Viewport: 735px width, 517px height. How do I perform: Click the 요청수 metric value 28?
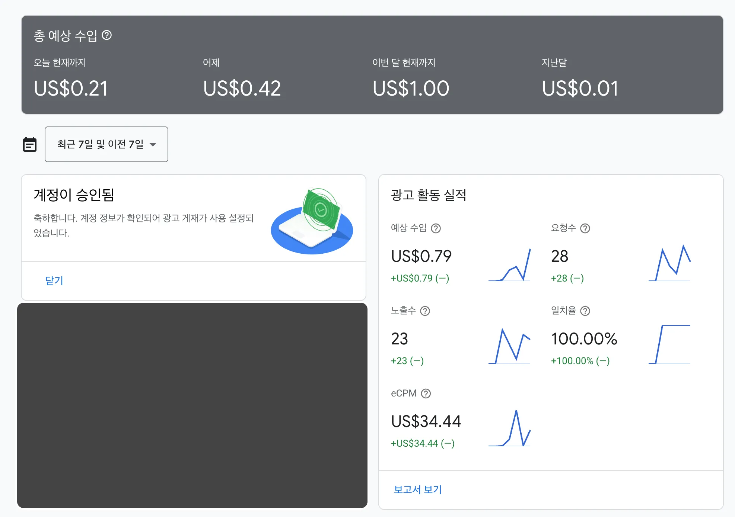(x=559, y=256)
